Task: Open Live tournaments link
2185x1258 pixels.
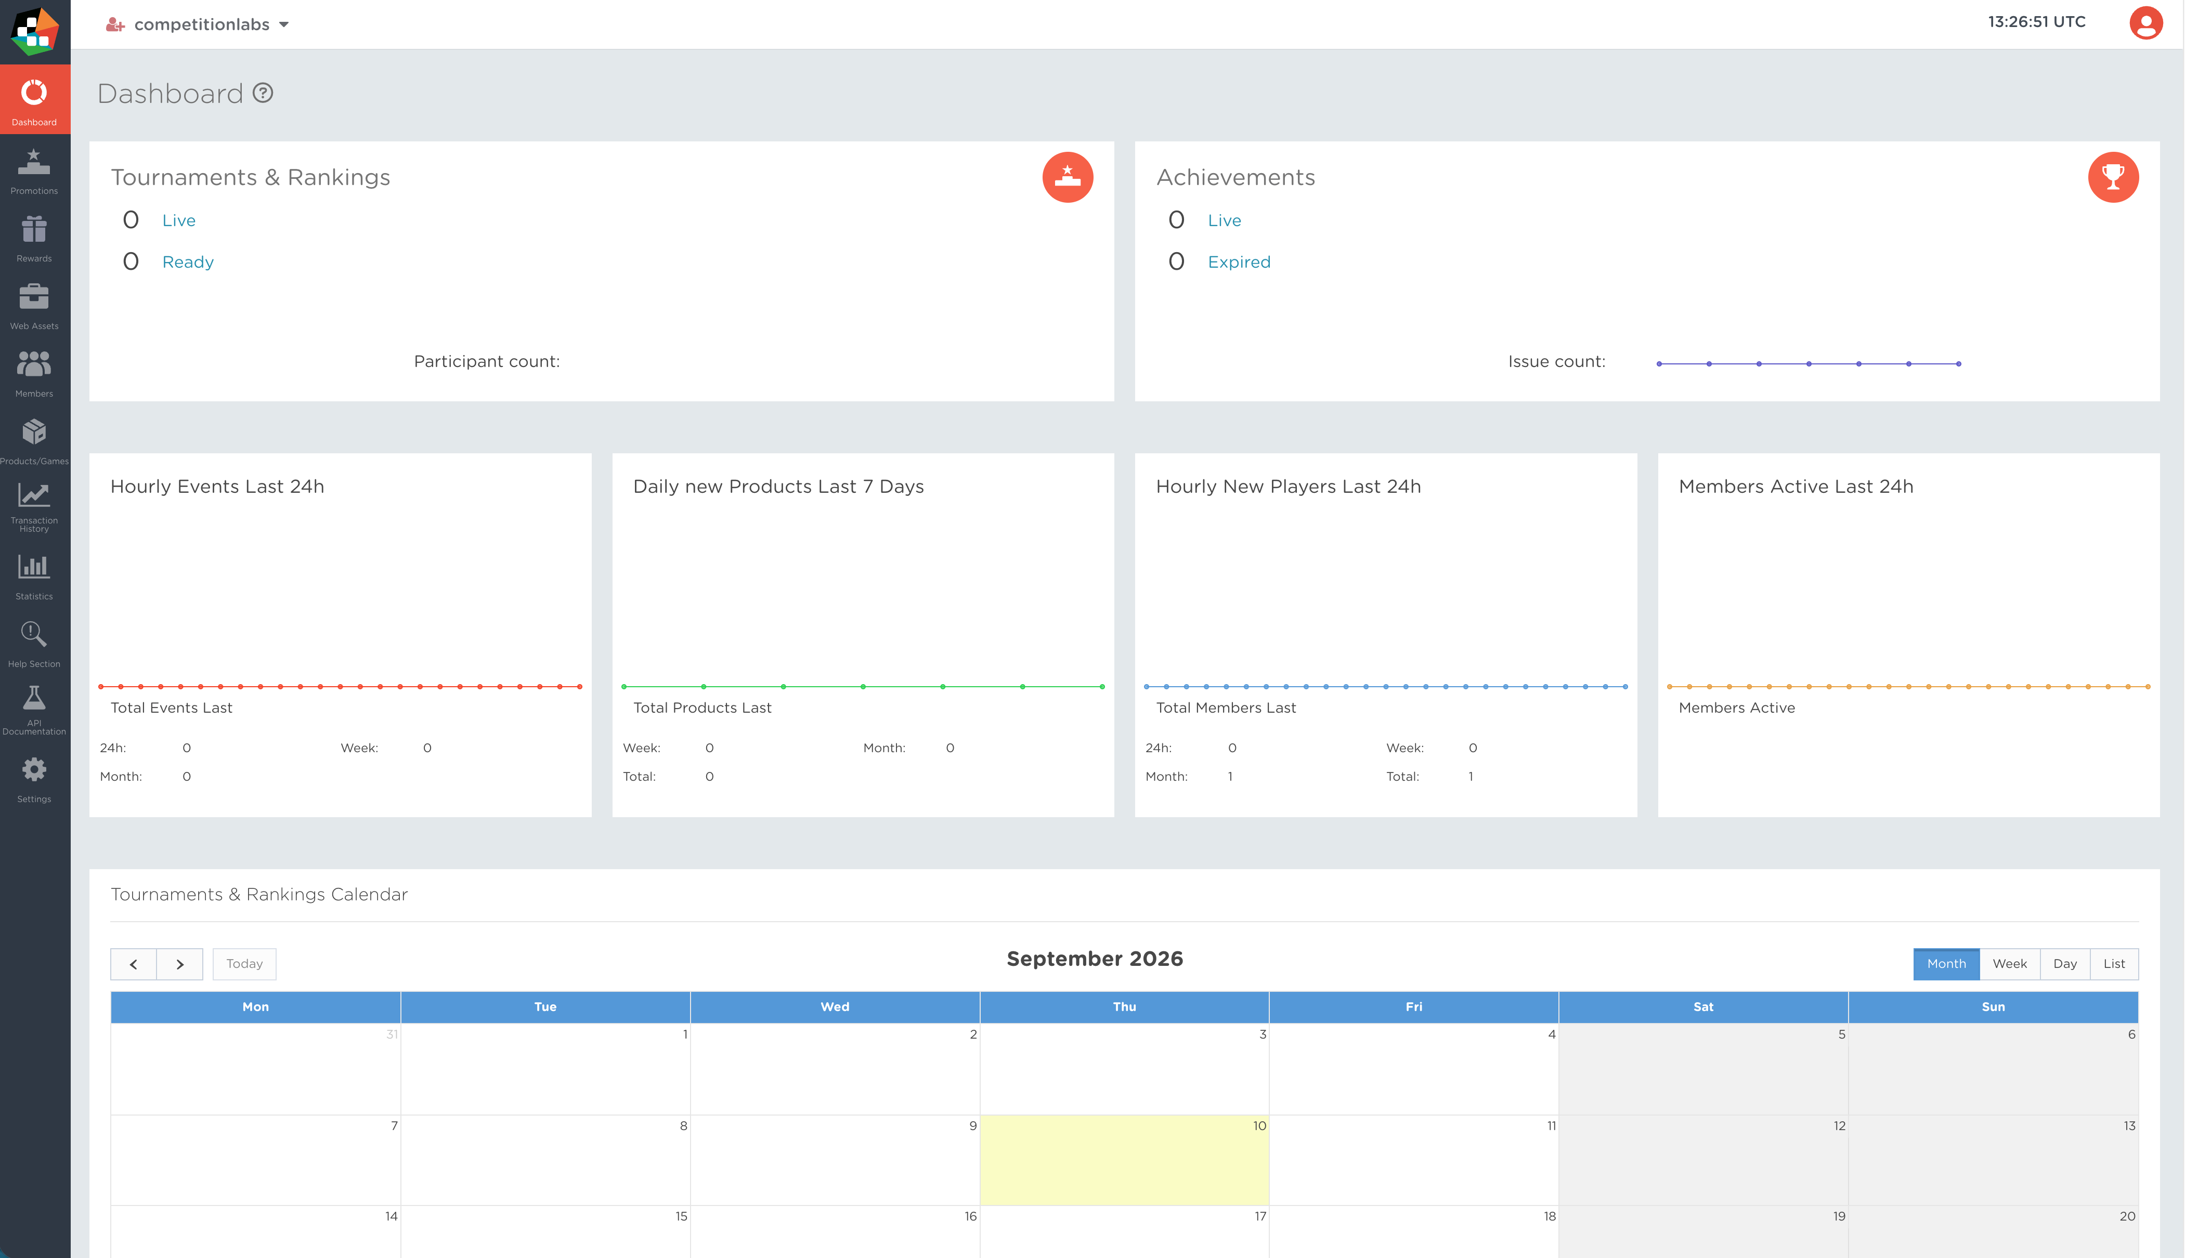Action: (179, 220)
